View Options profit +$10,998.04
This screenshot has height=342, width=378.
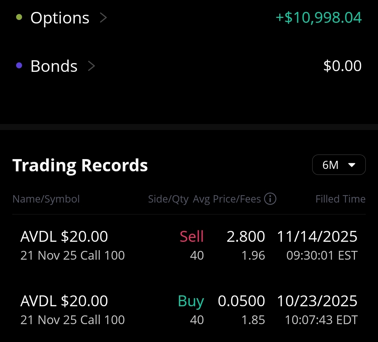click(x=318, y=18)
